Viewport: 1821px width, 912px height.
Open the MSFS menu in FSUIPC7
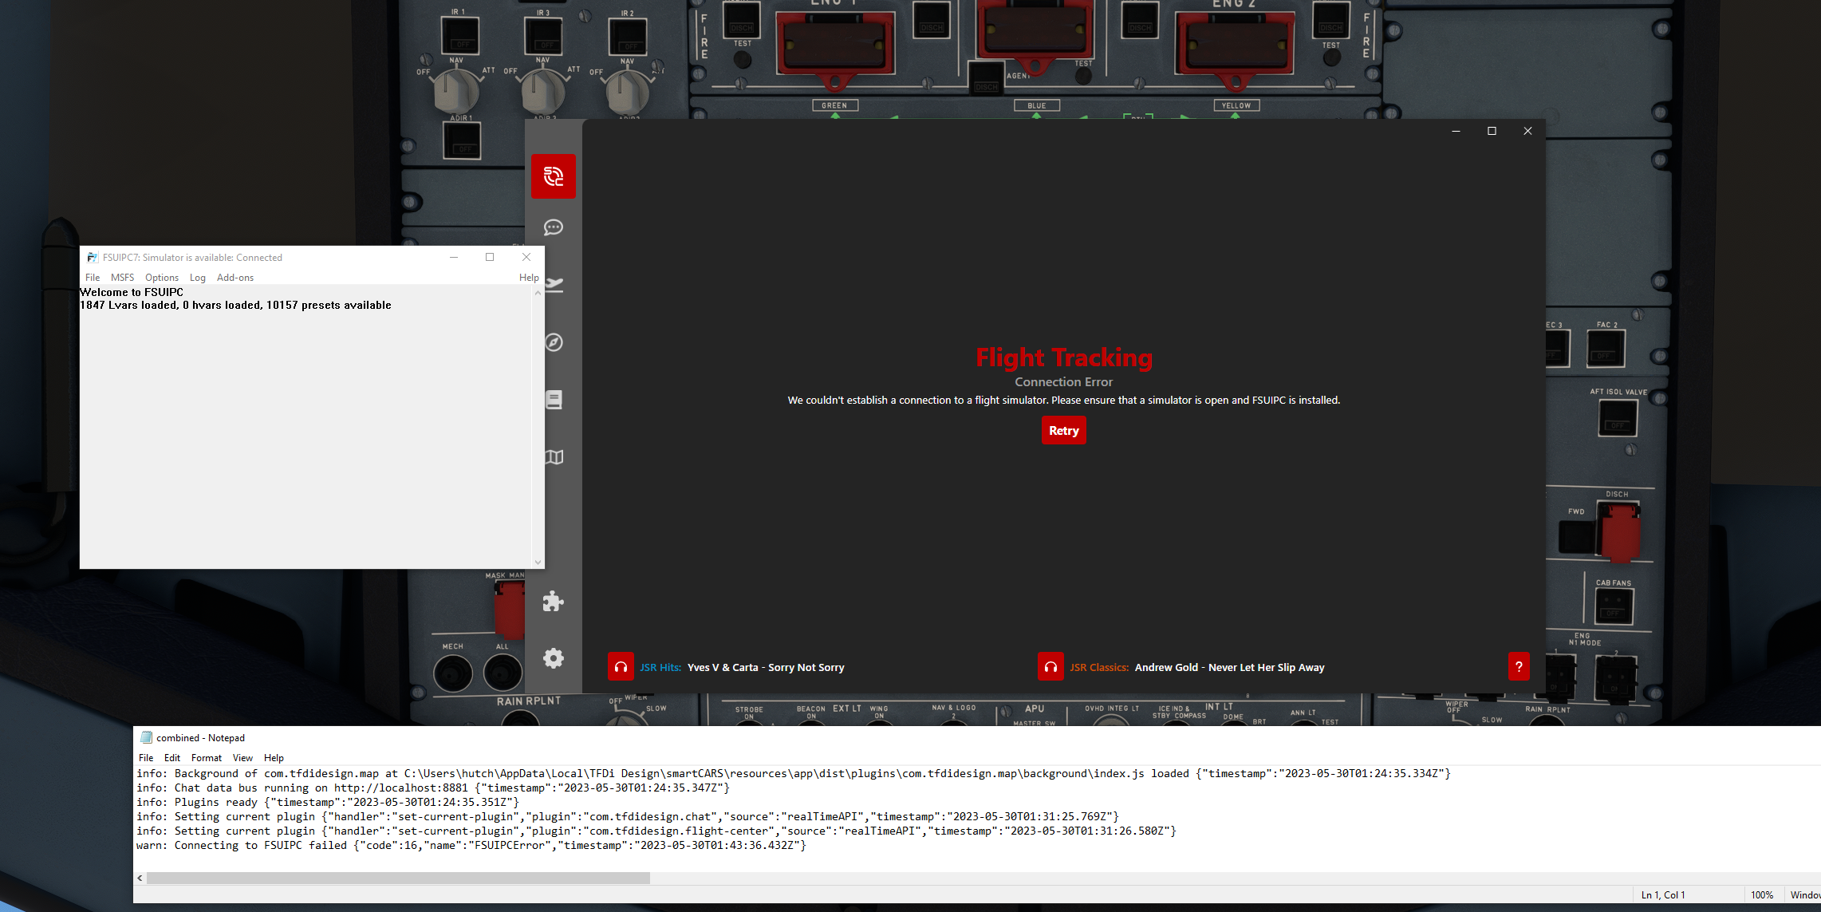tap(121, 277)
